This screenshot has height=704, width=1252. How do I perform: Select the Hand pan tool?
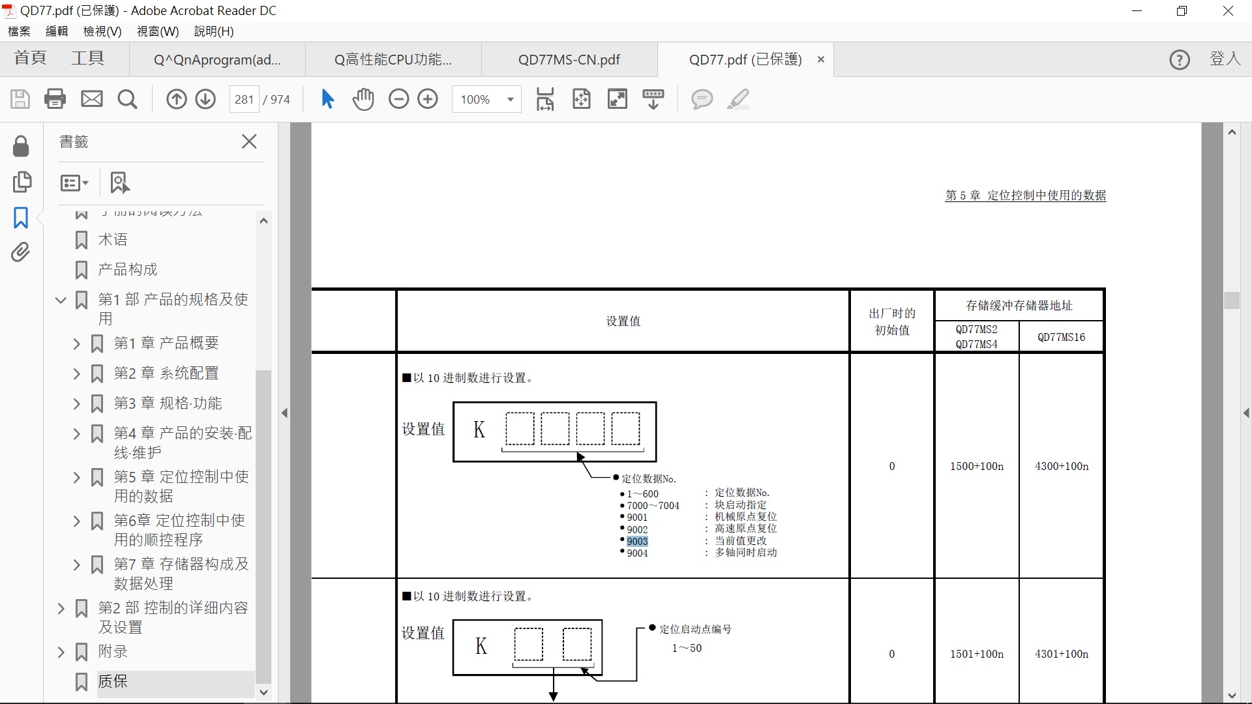tap(363, 99)
